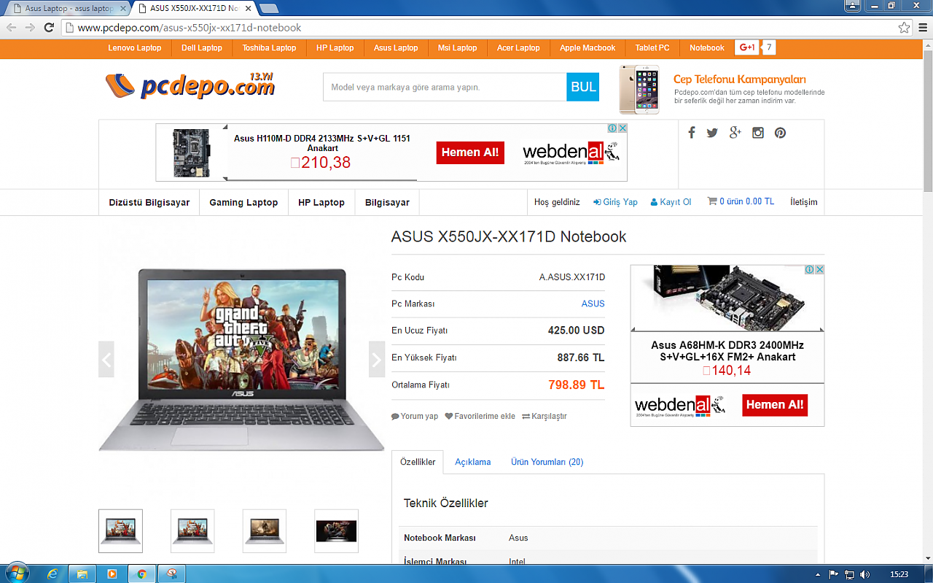Click the Twitter social icon

(x=712, y=133)
